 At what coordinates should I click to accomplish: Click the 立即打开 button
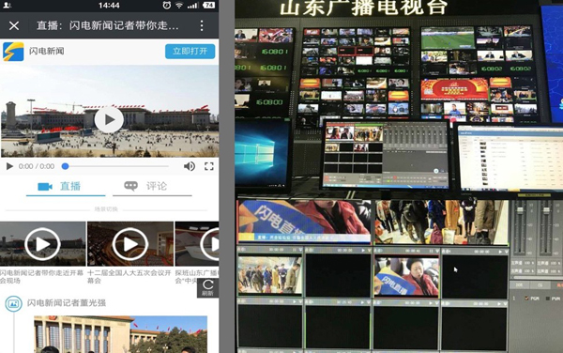[190, 52]
